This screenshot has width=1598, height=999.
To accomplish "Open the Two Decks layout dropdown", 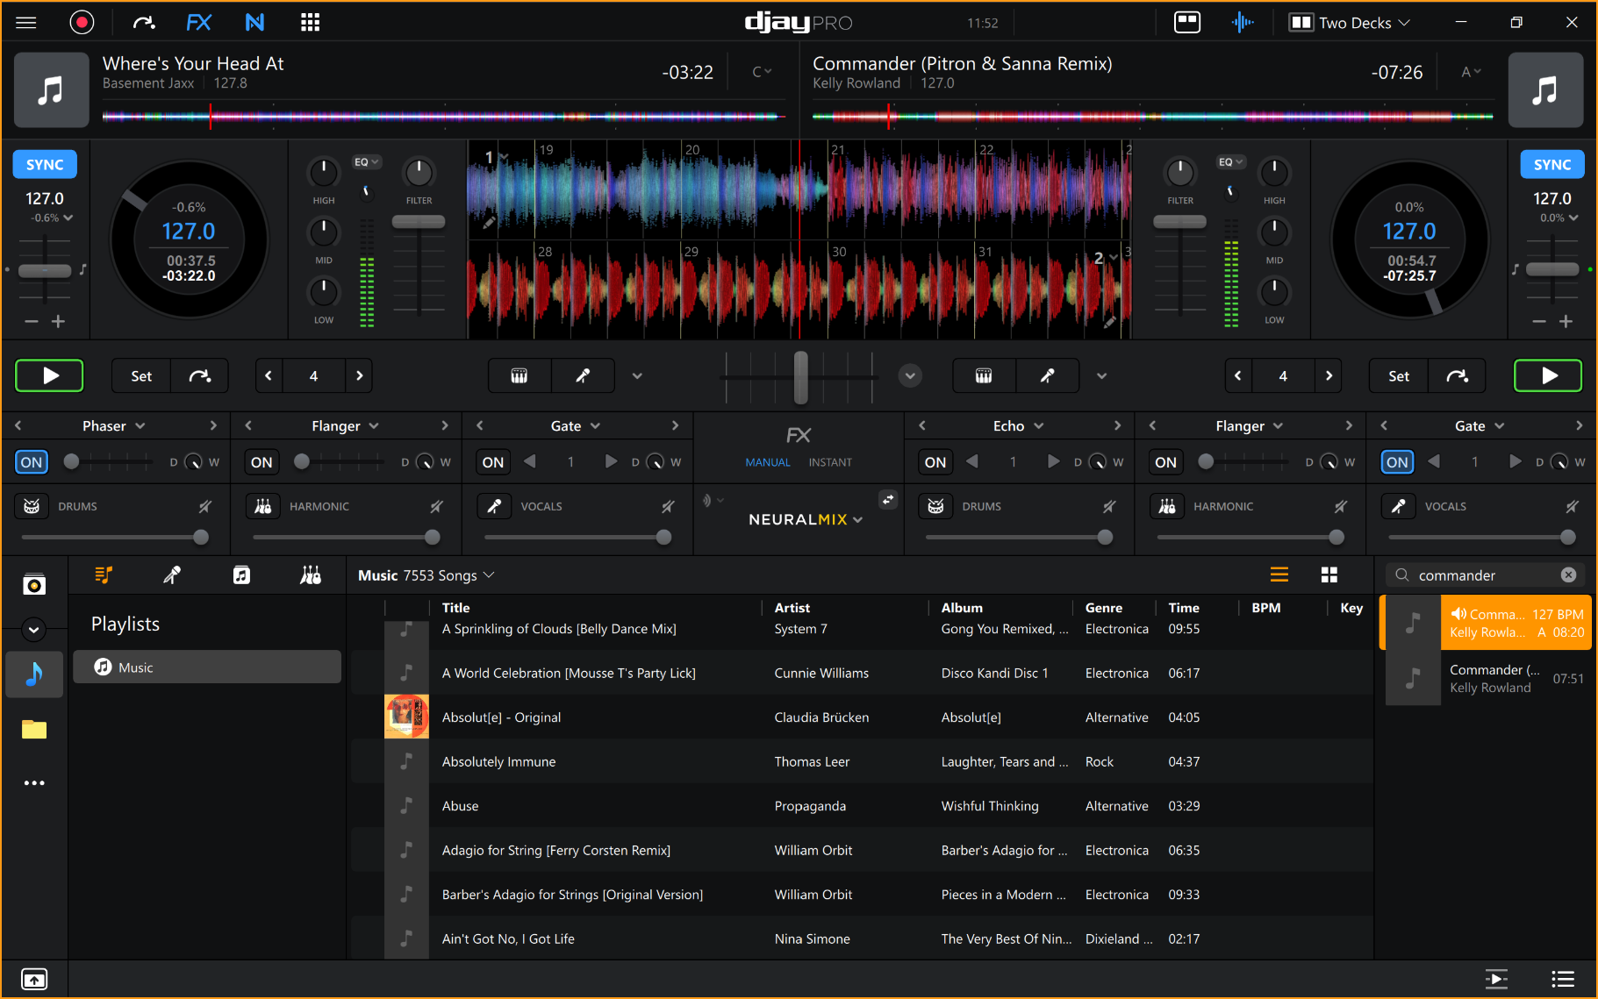I will [1350, 23].
